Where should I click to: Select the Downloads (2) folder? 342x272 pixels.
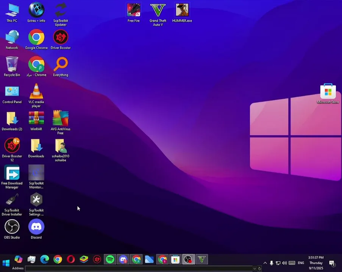(x=12, y=121)
